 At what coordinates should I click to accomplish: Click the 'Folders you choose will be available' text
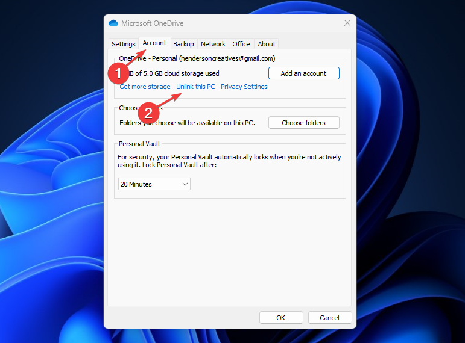tap(187, 123)
